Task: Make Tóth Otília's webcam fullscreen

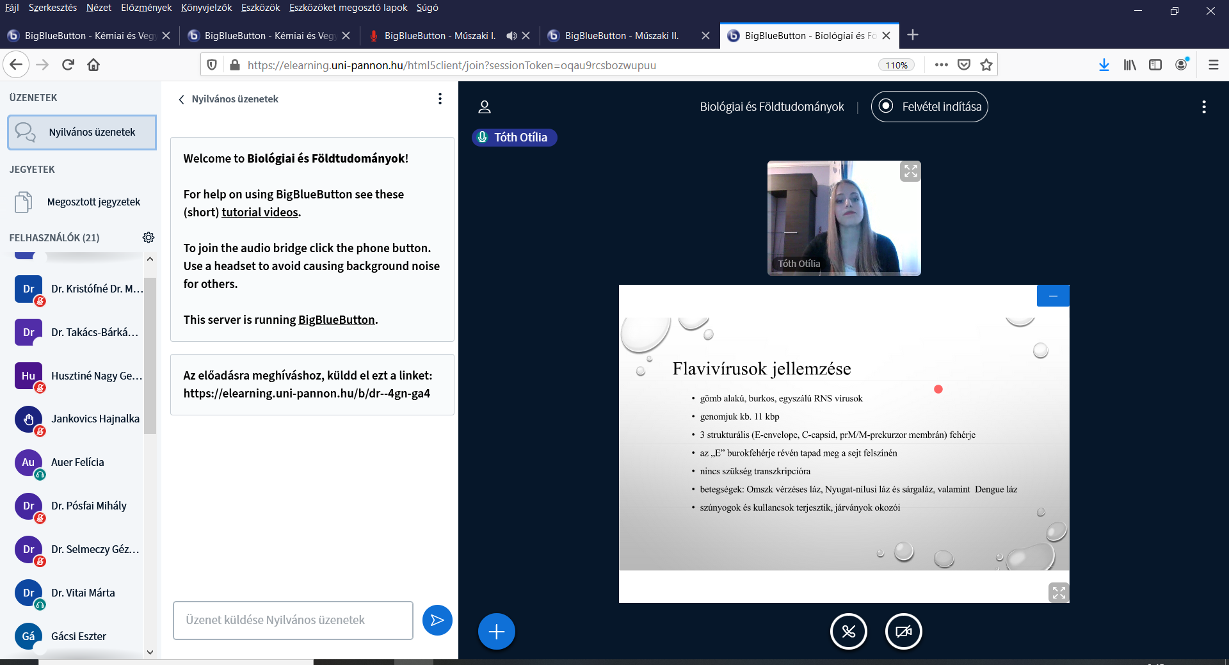Action: pyautogui.click(x=910, y=172)
